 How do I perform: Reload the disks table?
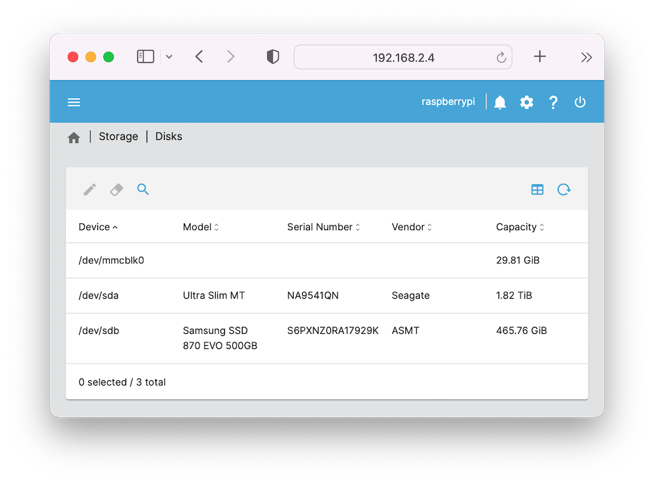coord(564,190)
